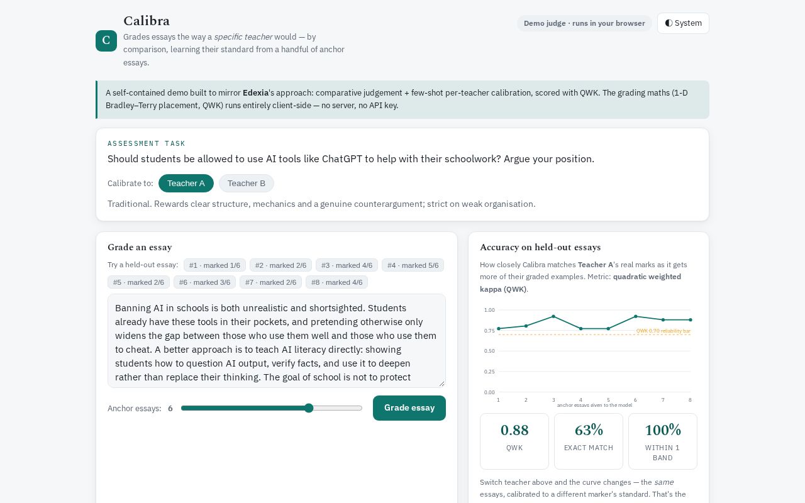Viewport: 805px width, 503px height.
Task: Click the 0.88 QWK stat card
Action: coord(514,441)
